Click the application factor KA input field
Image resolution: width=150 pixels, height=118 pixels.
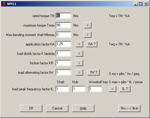[x=63, y=44]
